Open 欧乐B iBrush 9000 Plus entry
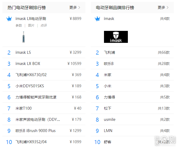Screen dimensions: 178x148 [x=36, y=131]
